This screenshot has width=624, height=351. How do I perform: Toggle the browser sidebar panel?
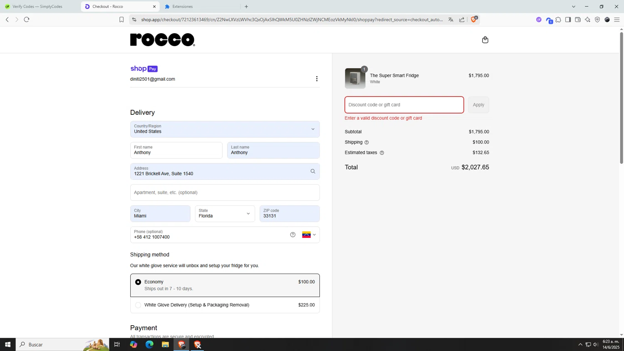(x=568, y=20)
